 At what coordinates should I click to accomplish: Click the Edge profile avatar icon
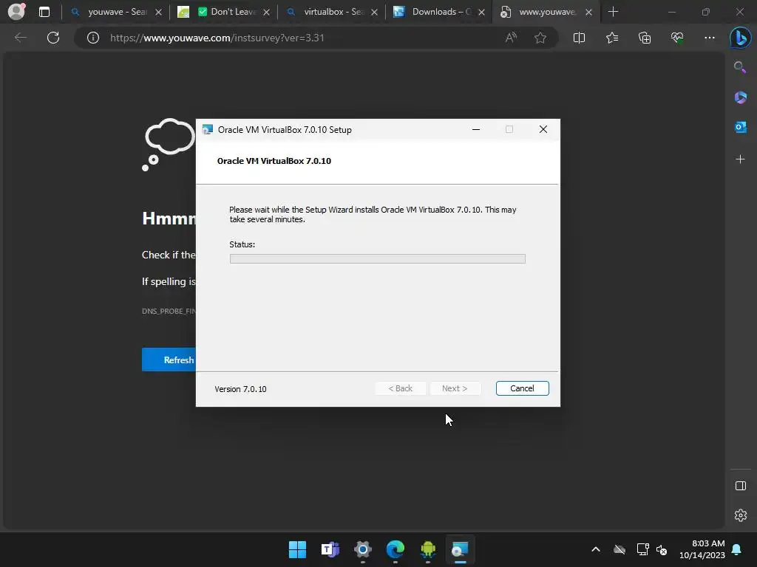coord(16,12)
